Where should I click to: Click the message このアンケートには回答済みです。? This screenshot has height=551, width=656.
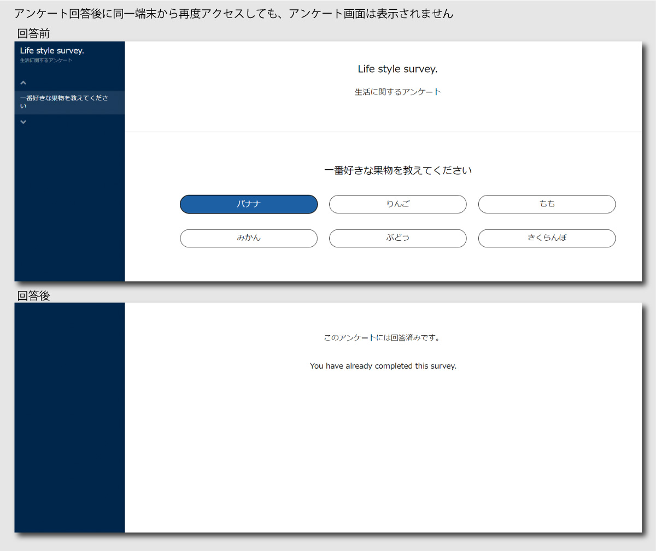[383, 337]
